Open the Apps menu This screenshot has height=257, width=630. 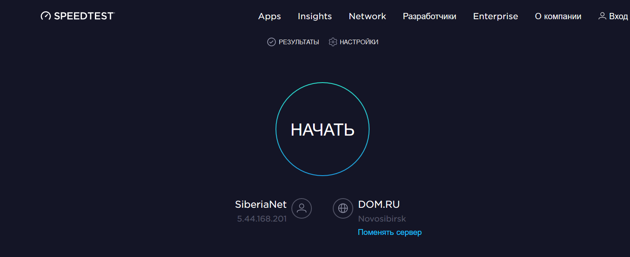(270, 16)
